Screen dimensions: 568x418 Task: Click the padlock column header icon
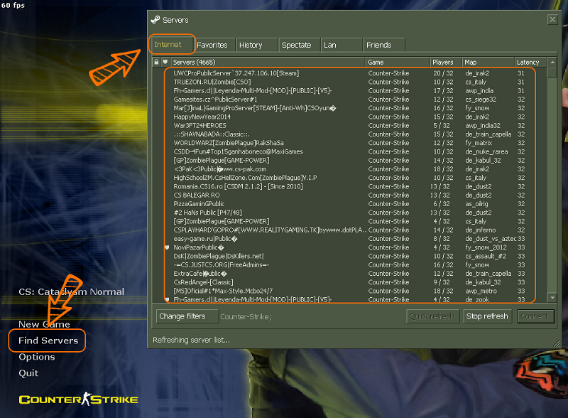[155, 62]
